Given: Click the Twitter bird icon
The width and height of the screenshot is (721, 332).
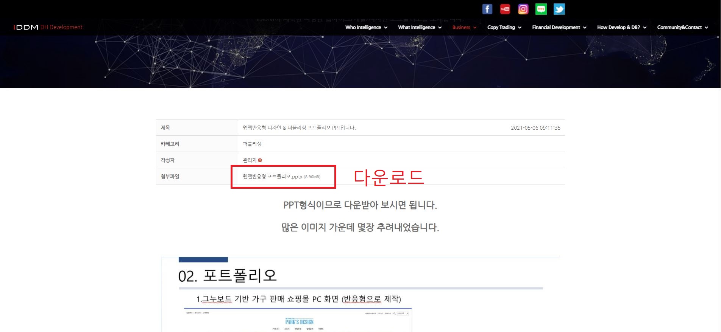Looking at the screenshot, I should coord(559,9).
